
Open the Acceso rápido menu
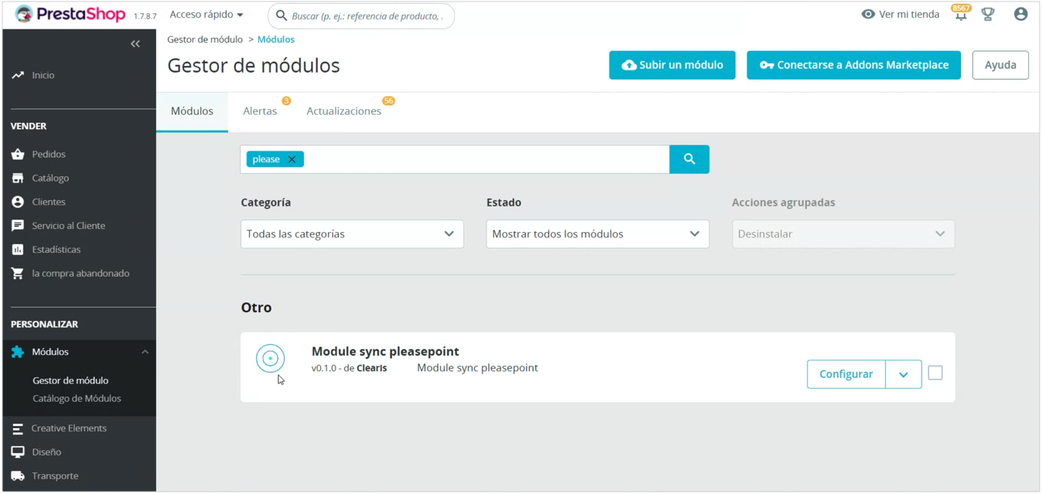(206, 15)
